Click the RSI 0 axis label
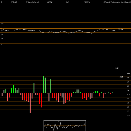 [1, 45]
